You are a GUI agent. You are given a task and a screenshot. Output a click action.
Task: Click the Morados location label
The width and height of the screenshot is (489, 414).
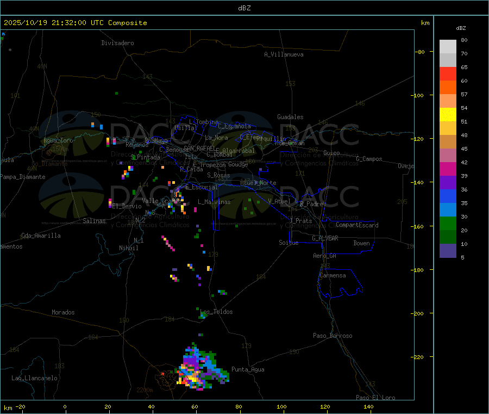click(63, 312)
